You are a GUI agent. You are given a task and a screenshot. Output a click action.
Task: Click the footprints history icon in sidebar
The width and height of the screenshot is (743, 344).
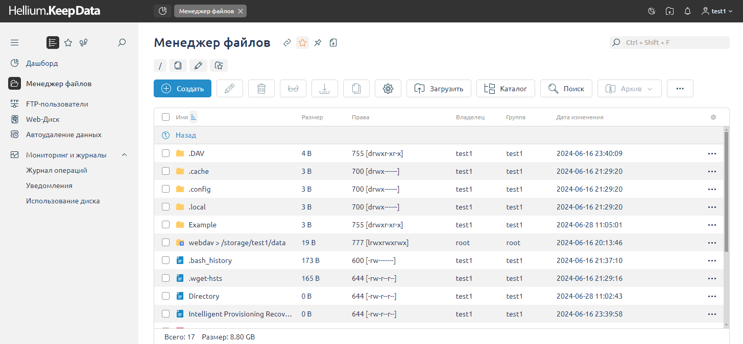tap(84, 43)
